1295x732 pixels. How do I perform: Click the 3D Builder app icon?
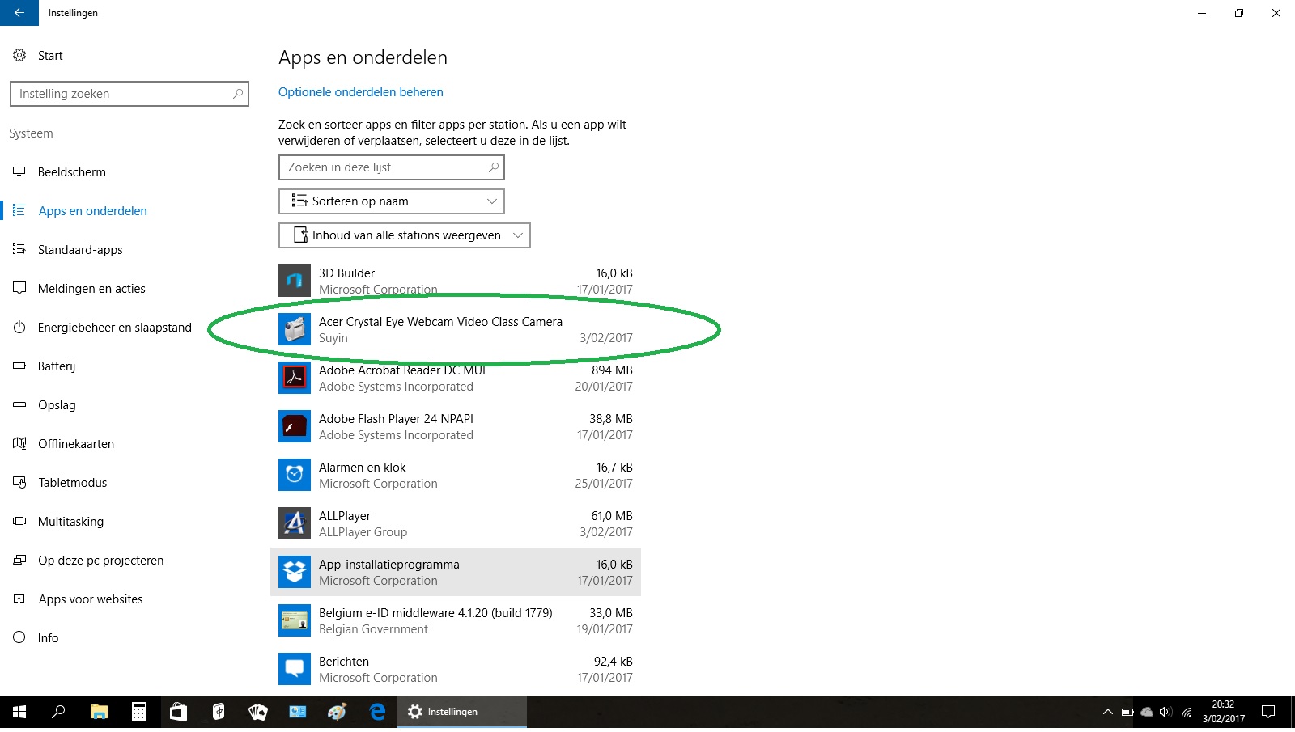click(295, 281)
